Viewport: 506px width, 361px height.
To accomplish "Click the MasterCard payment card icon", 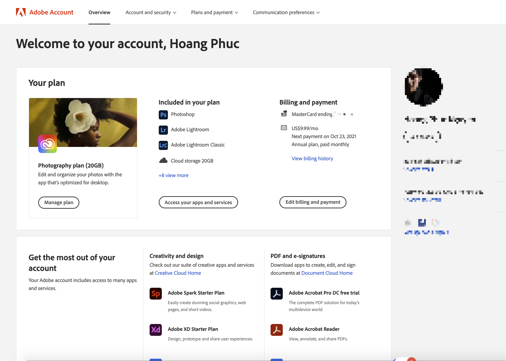I will pyautogui.click(x=284, y=113).
